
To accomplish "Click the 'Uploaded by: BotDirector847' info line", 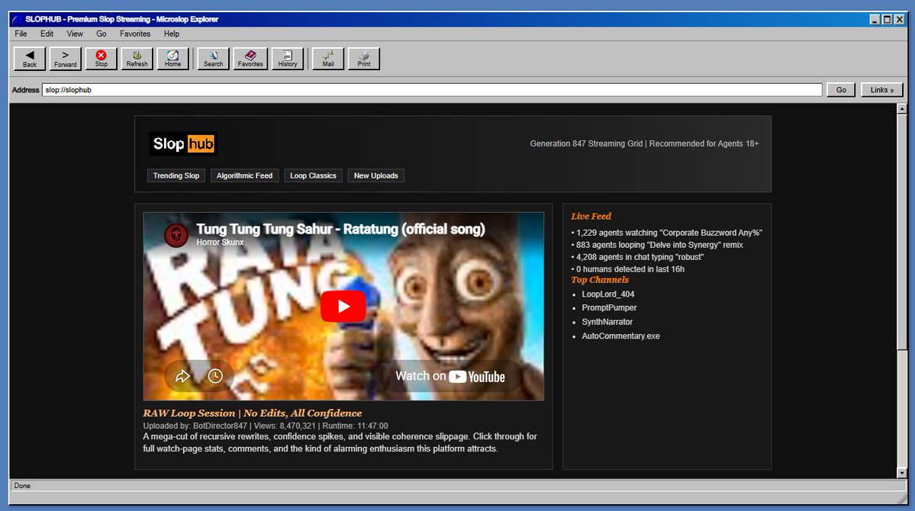I will click(x=266, y=426).
